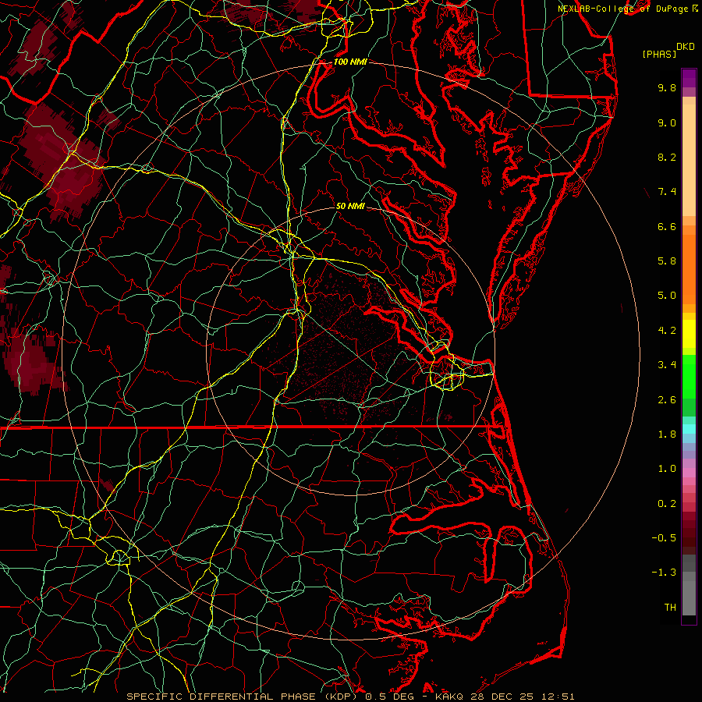Click the KAKQ radar site identifier
The width and height of the screenshot is (702, 702).
(449, 697)
